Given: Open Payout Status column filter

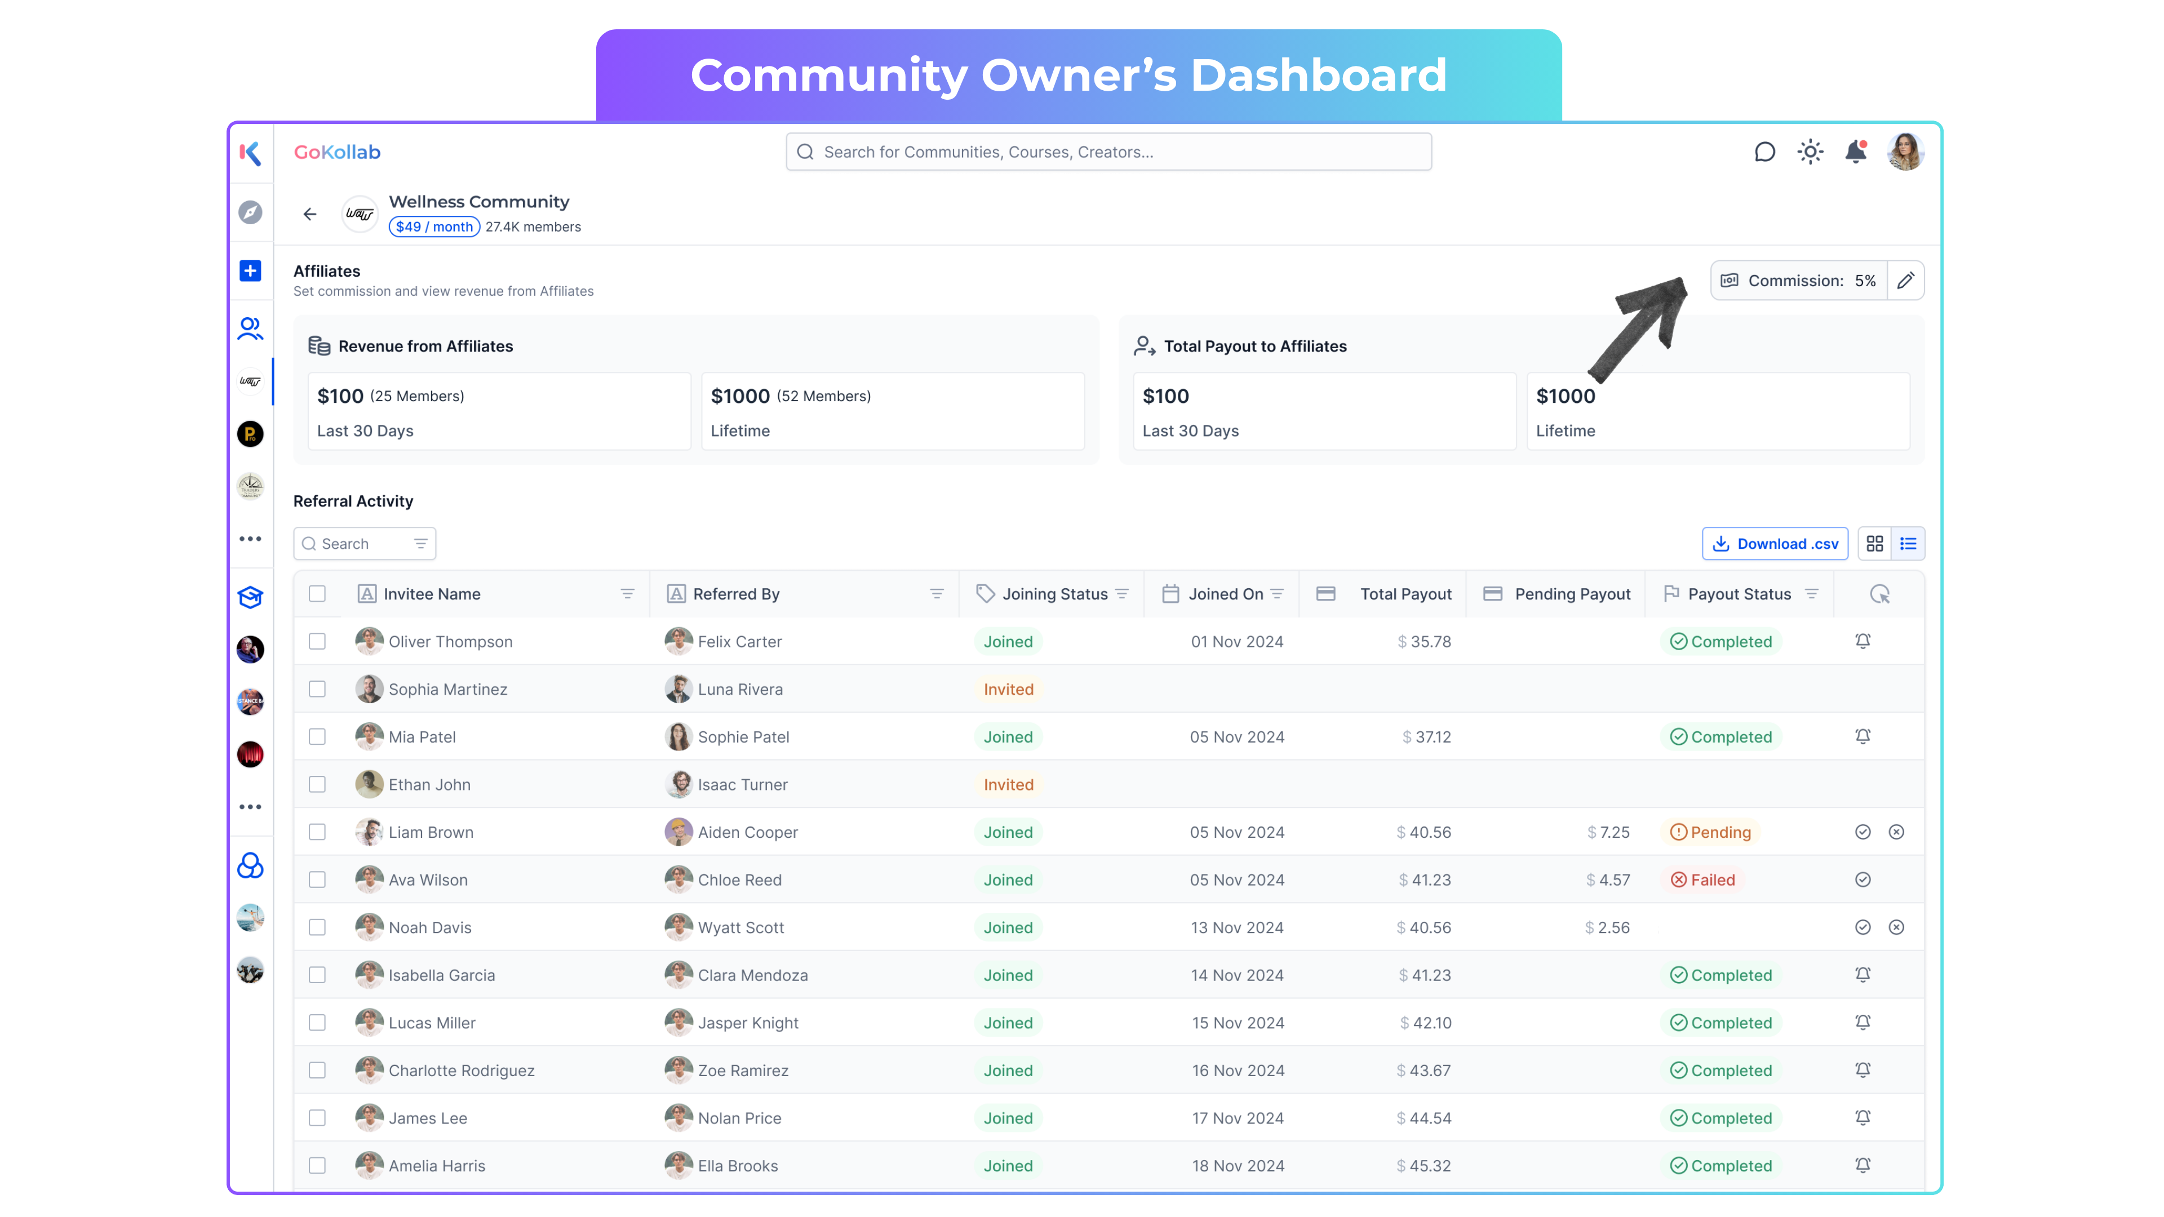Looking at the screenshot, I should click(1811, 594).
